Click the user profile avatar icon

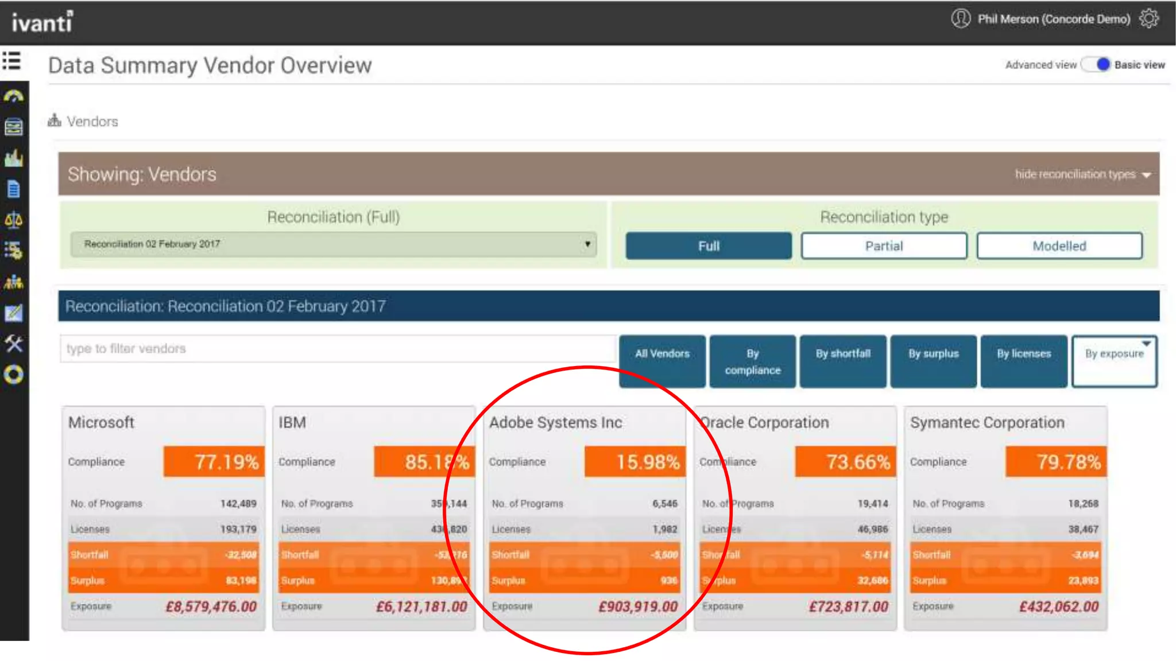click(x=961, y=18)
